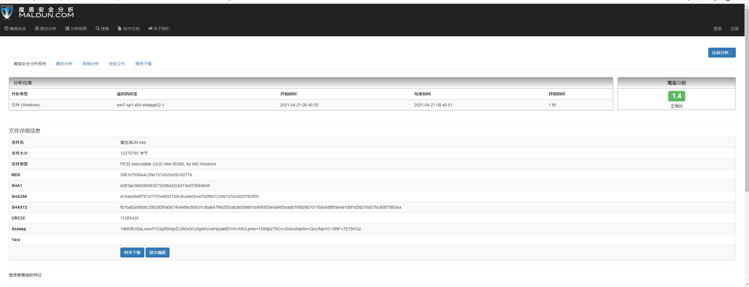
Task: Open the 注册 register link
Action: pyautogui.click(x=734, y=29)
